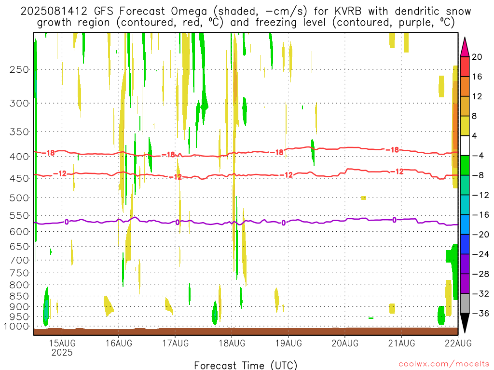Click the chart title line mentioning KVRB
The height and width of the screenshot is (370, 494).
pyautogui.click(x=246, y=11)
